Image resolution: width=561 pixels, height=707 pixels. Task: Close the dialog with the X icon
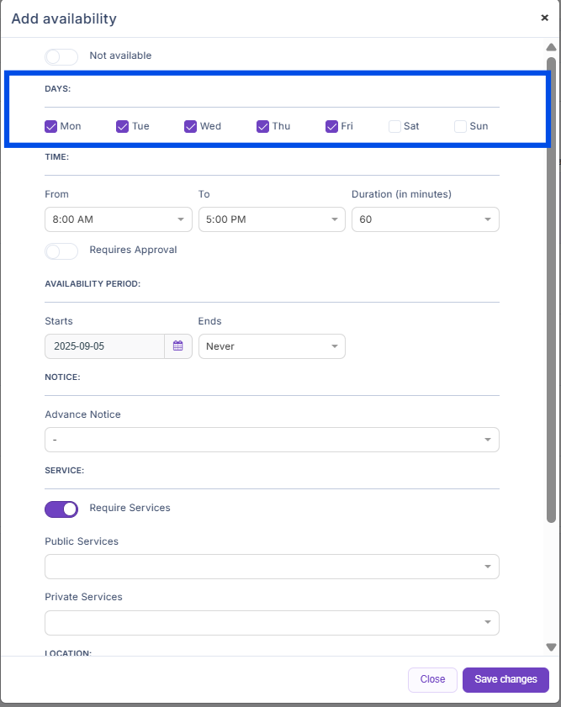(x=544, y=18)
